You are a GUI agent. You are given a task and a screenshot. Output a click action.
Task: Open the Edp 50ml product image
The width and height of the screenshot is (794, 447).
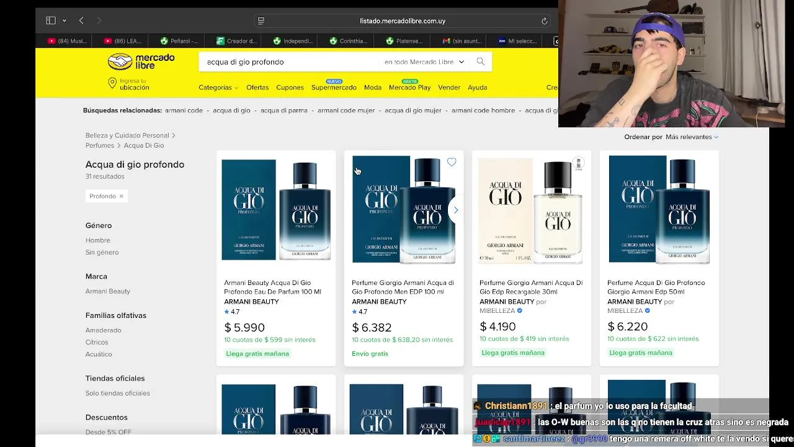pos(659,210)
